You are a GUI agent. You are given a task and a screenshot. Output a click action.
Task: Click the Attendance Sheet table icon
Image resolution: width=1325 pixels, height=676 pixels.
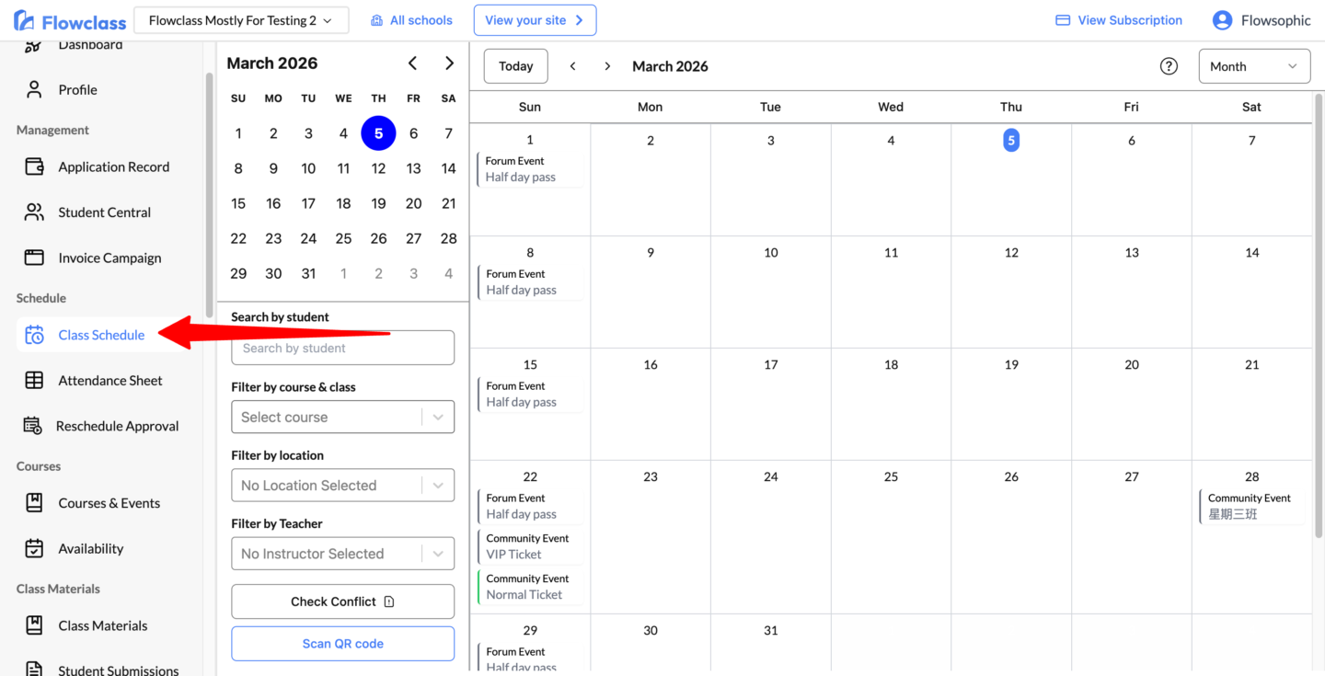34,381
